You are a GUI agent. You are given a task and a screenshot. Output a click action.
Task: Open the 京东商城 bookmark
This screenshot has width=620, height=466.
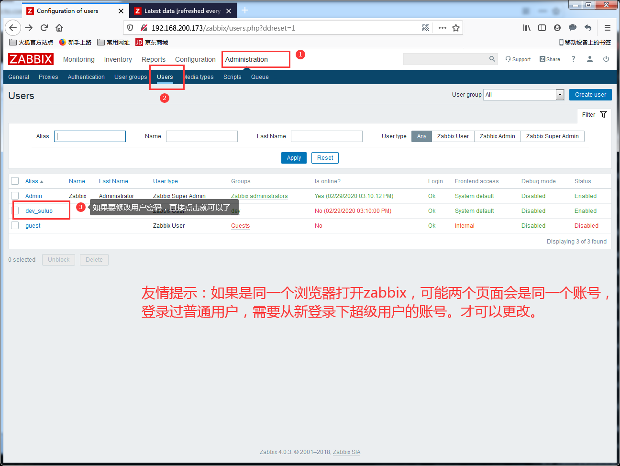pyautogui.click(x=152, y=42)
